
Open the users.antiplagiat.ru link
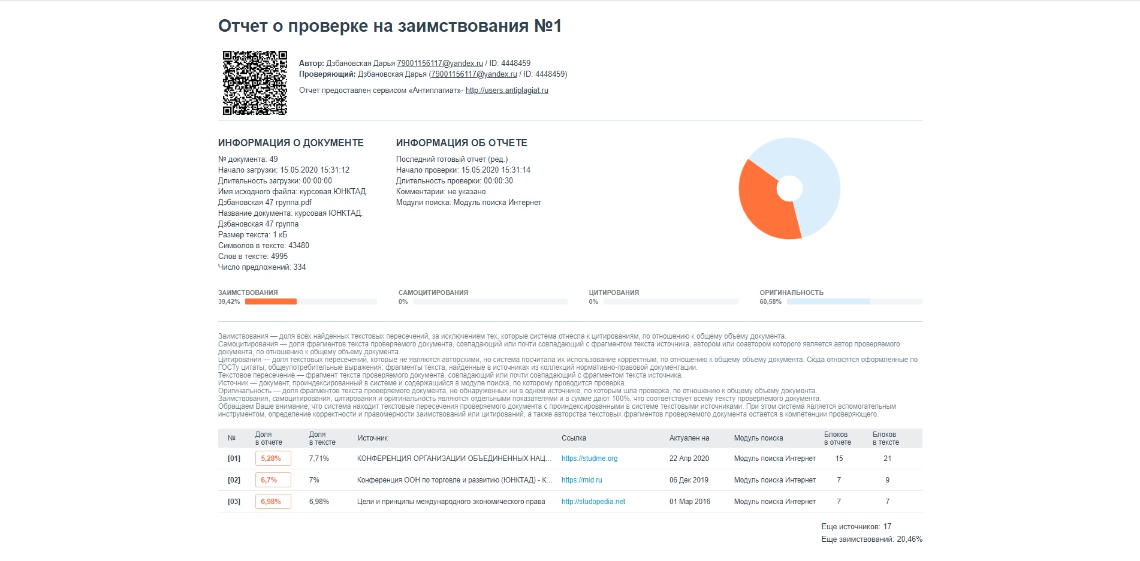coord(506,91)
